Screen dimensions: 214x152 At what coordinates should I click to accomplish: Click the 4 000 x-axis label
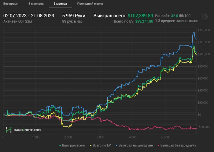pos(133,137)
